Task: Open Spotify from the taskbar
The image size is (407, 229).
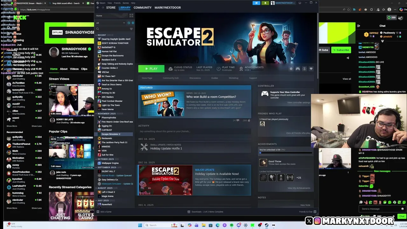Action: click(x=231, y=225)
